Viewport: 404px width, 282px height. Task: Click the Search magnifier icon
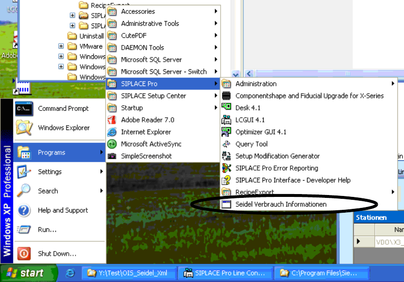[x=24, y=191]
